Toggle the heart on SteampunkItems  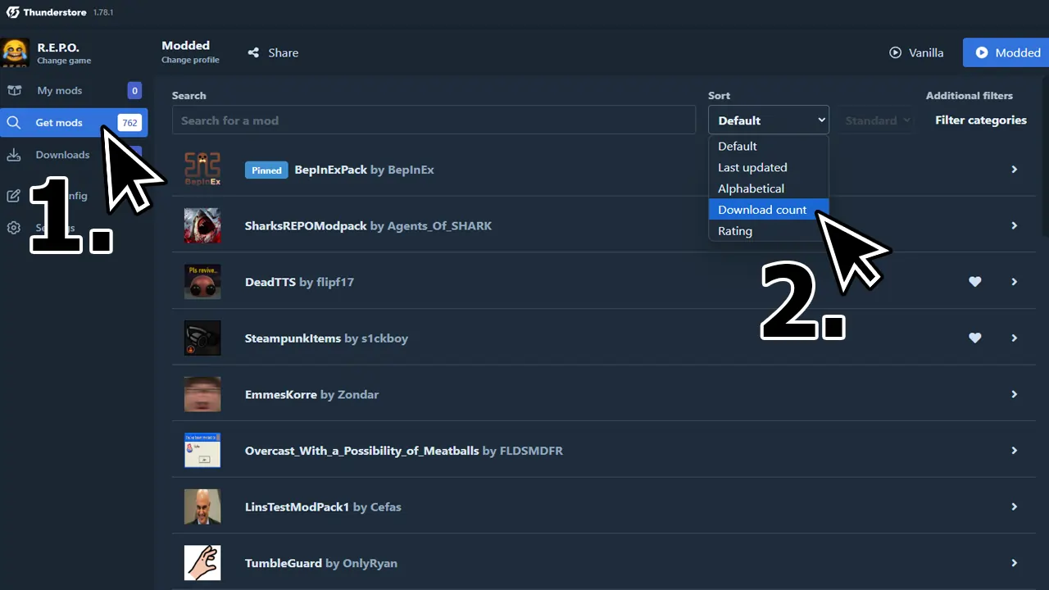pos(974,338)
